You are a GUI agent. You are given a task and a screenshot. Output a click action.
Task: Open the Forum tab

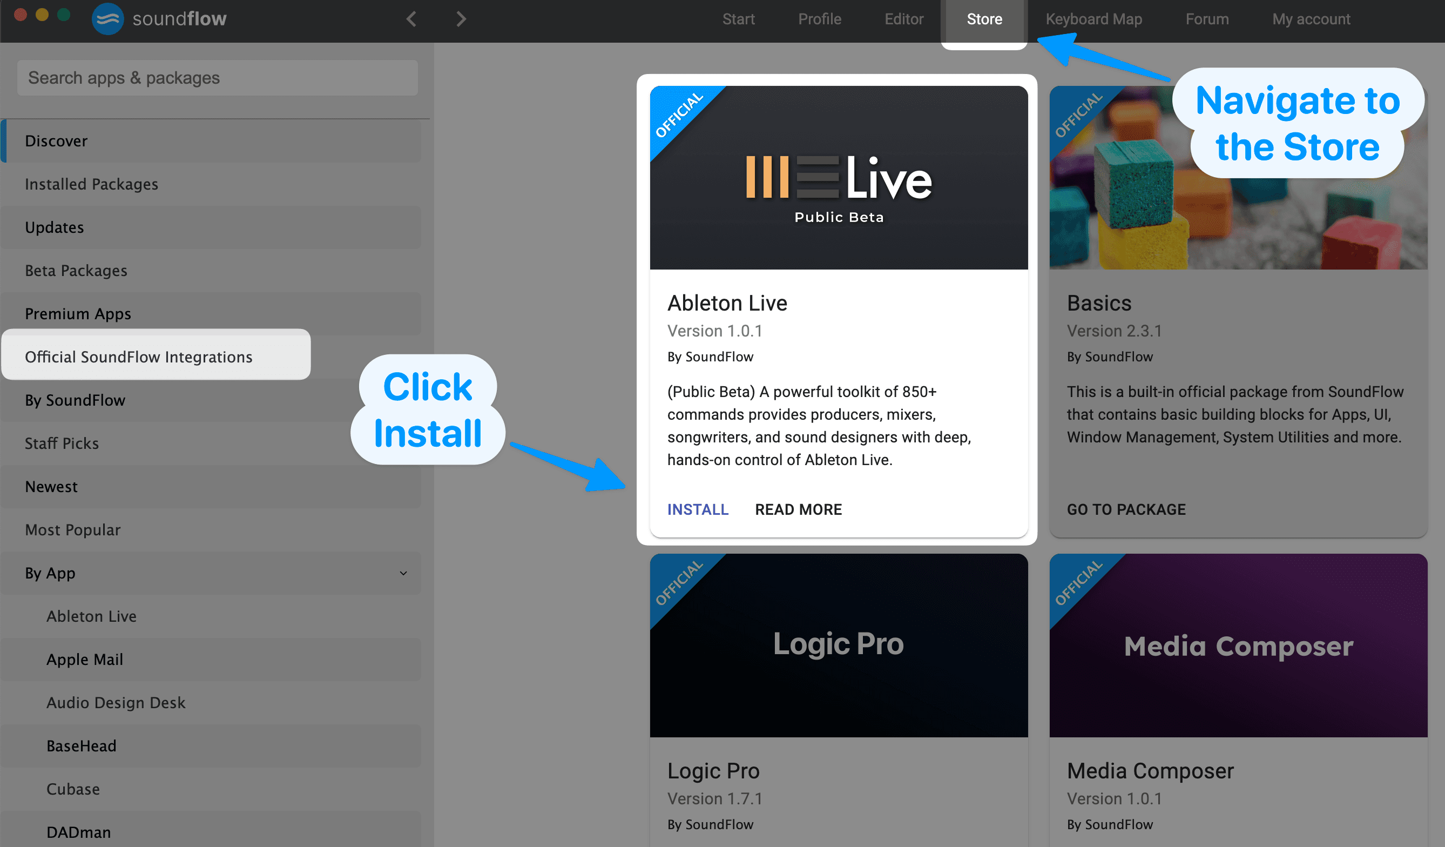click(1207, 19)
